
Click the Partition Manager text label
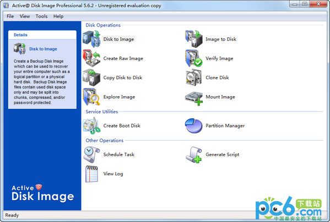[225, 126]
